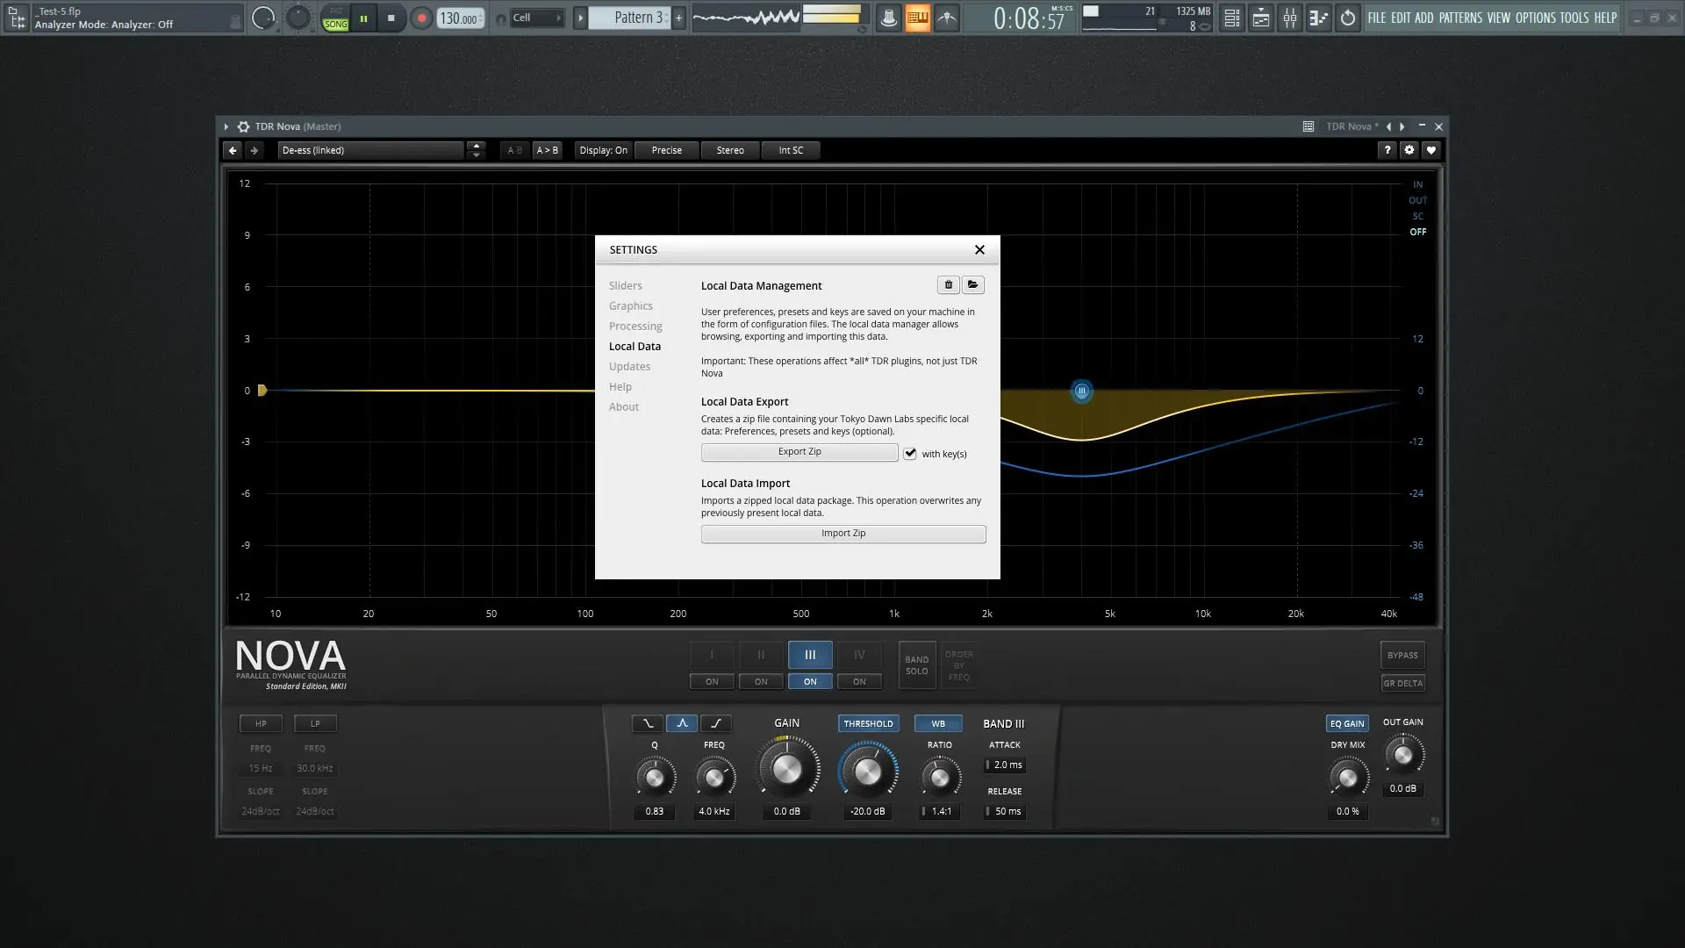Open the Cell snap dropdown
This screenshot has width=1685, height=948.
[x=535, y=18]
